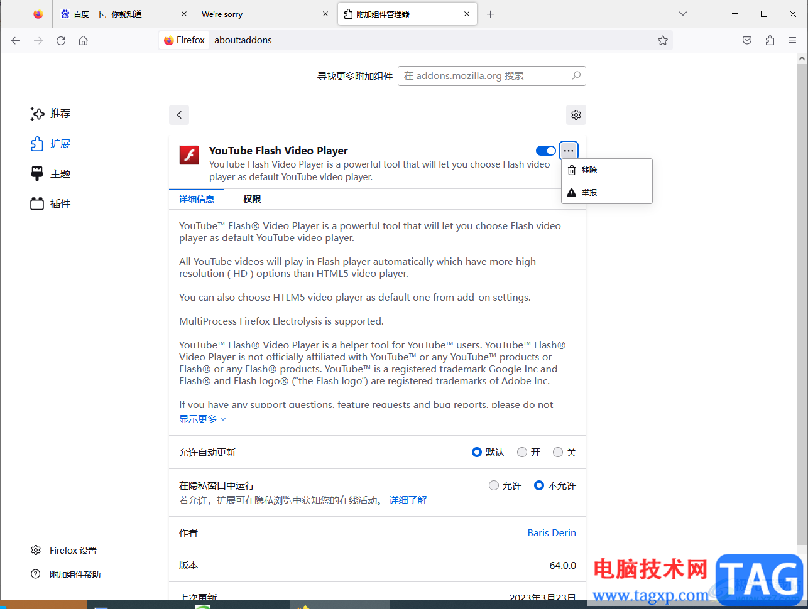Click the page scrollbar up arrow
The image size is (808, 609).
802,59
